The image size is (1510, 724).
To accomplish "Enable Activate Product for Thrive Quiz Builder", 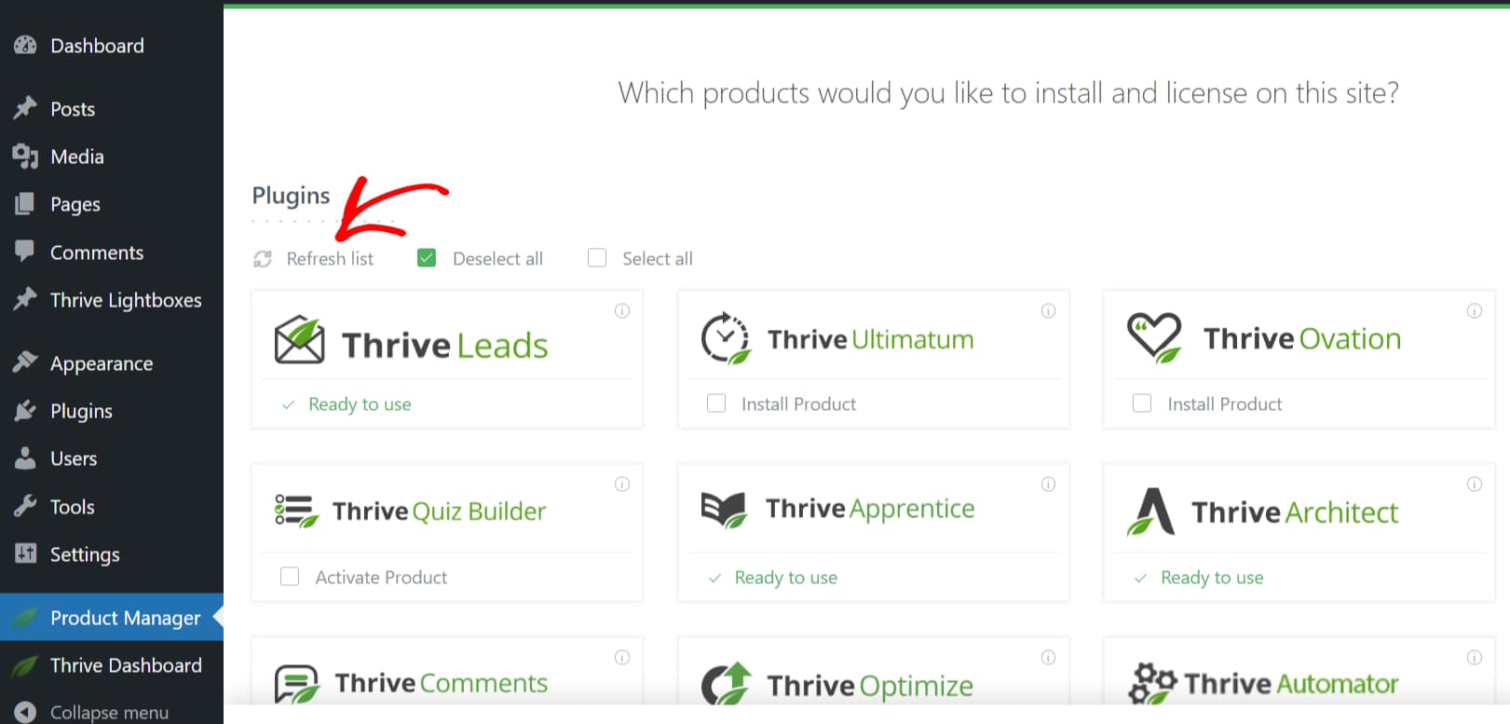I will coord(290,577).
